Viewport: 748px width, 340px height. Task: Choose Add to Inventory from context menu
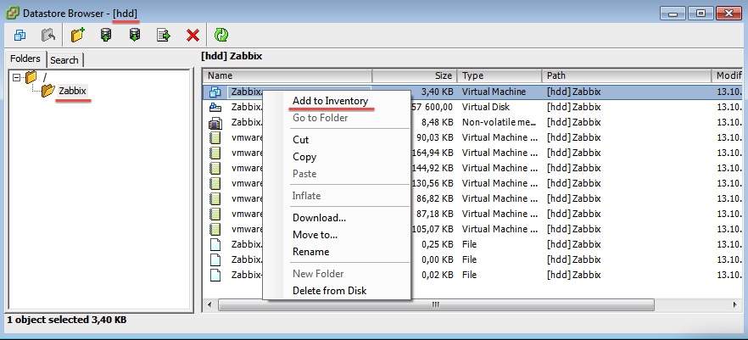pos(330,101)
